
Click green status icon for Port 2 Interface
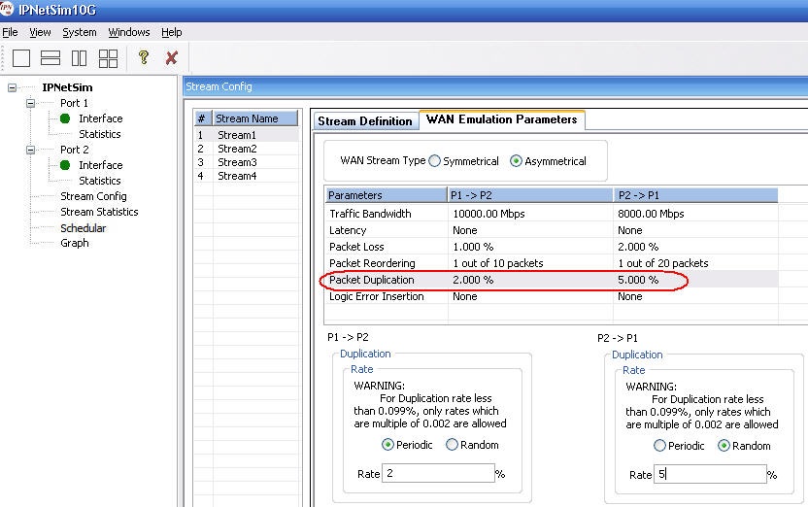[65, 165]
